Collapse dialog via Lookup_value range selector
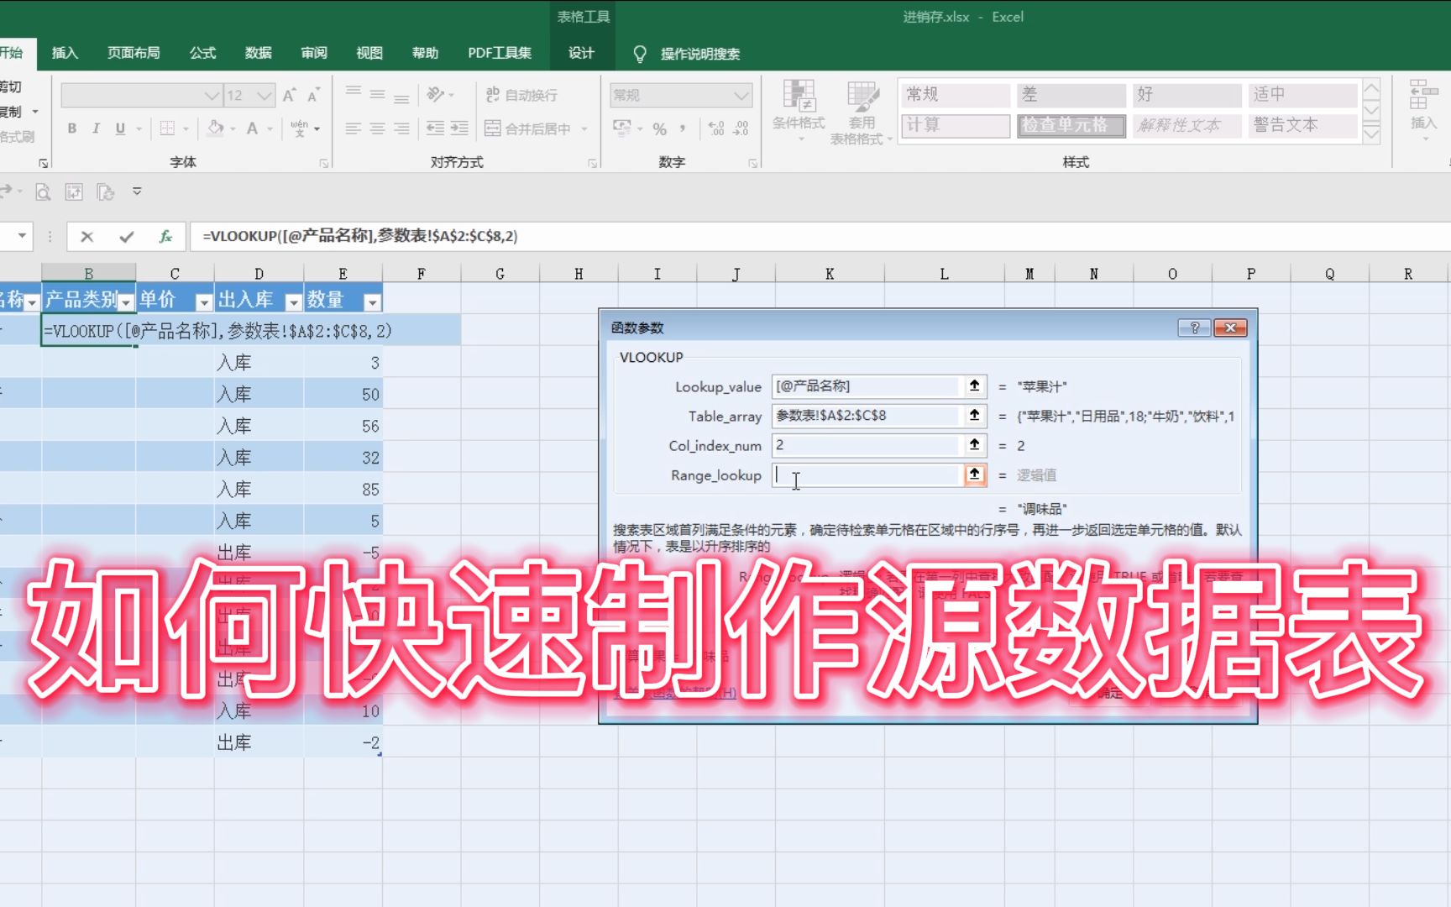 [x=974, y=386]
